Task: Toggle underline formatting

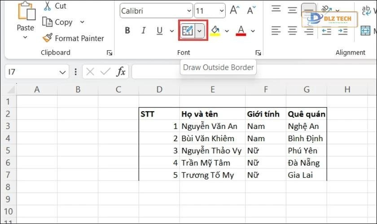Action: 159,30
